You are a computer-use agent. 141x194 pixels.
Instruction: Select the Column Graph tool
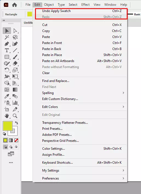pos(15,103)
